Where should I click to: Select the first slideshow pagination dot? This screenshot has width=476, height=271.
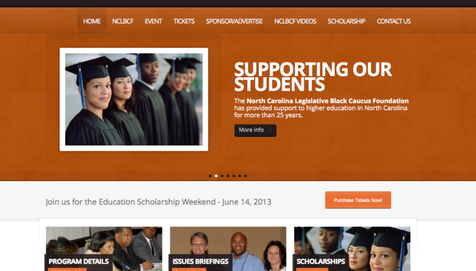point(210,176)
